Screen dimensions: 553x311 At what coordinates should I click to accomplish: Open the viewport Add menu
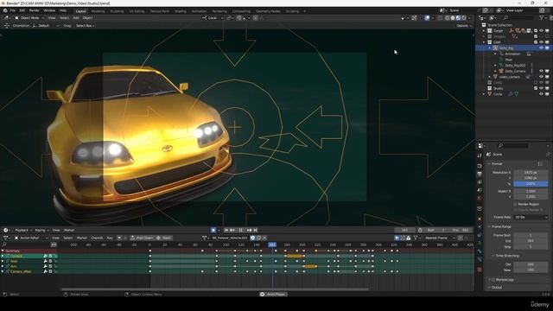click(x=76, y=17)
